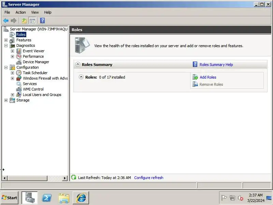Click the Add Roles link

pyautogui.click(x=208, y=77)
